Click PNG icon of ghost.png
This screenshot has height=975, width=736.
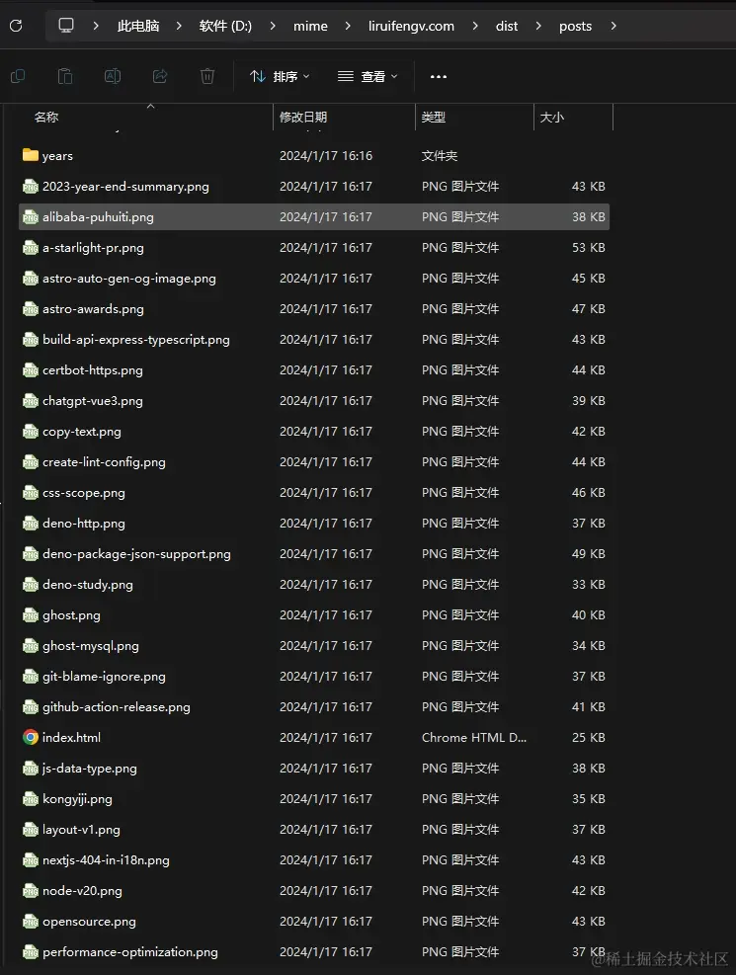coord(31,615)
